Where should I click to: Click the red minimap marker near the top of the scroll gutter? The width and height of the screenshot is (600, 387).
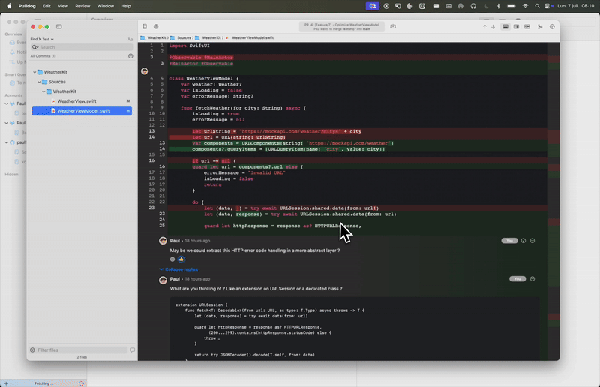553,59
